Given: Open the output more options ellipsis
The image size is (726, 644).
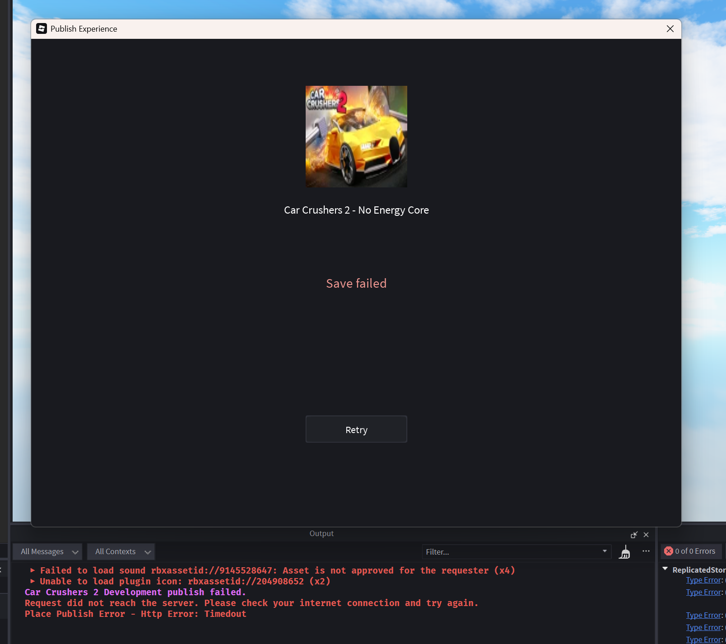Looking at the screenshot, I should coord(646,551).
